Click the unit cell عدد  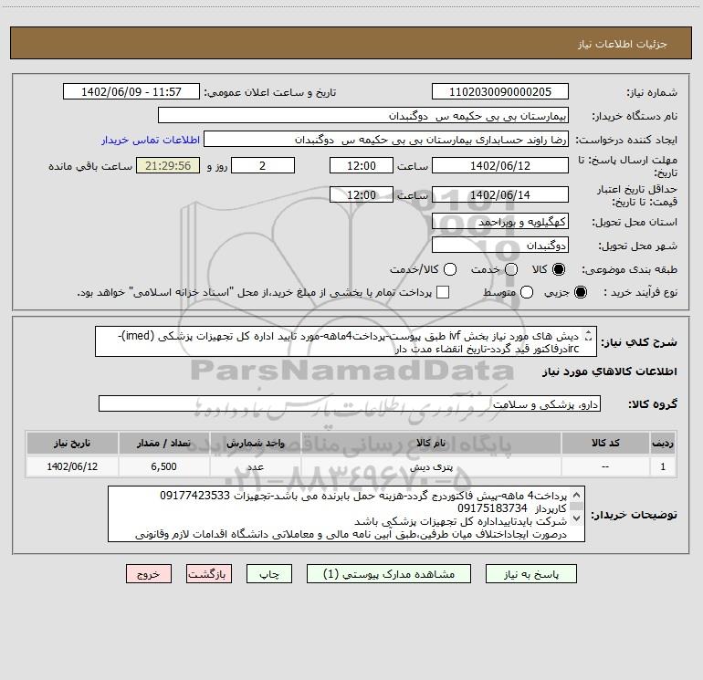[x=255, y=466]
